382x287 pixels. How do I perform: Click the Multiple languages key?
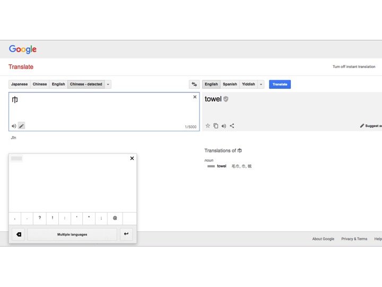point(72,234)
